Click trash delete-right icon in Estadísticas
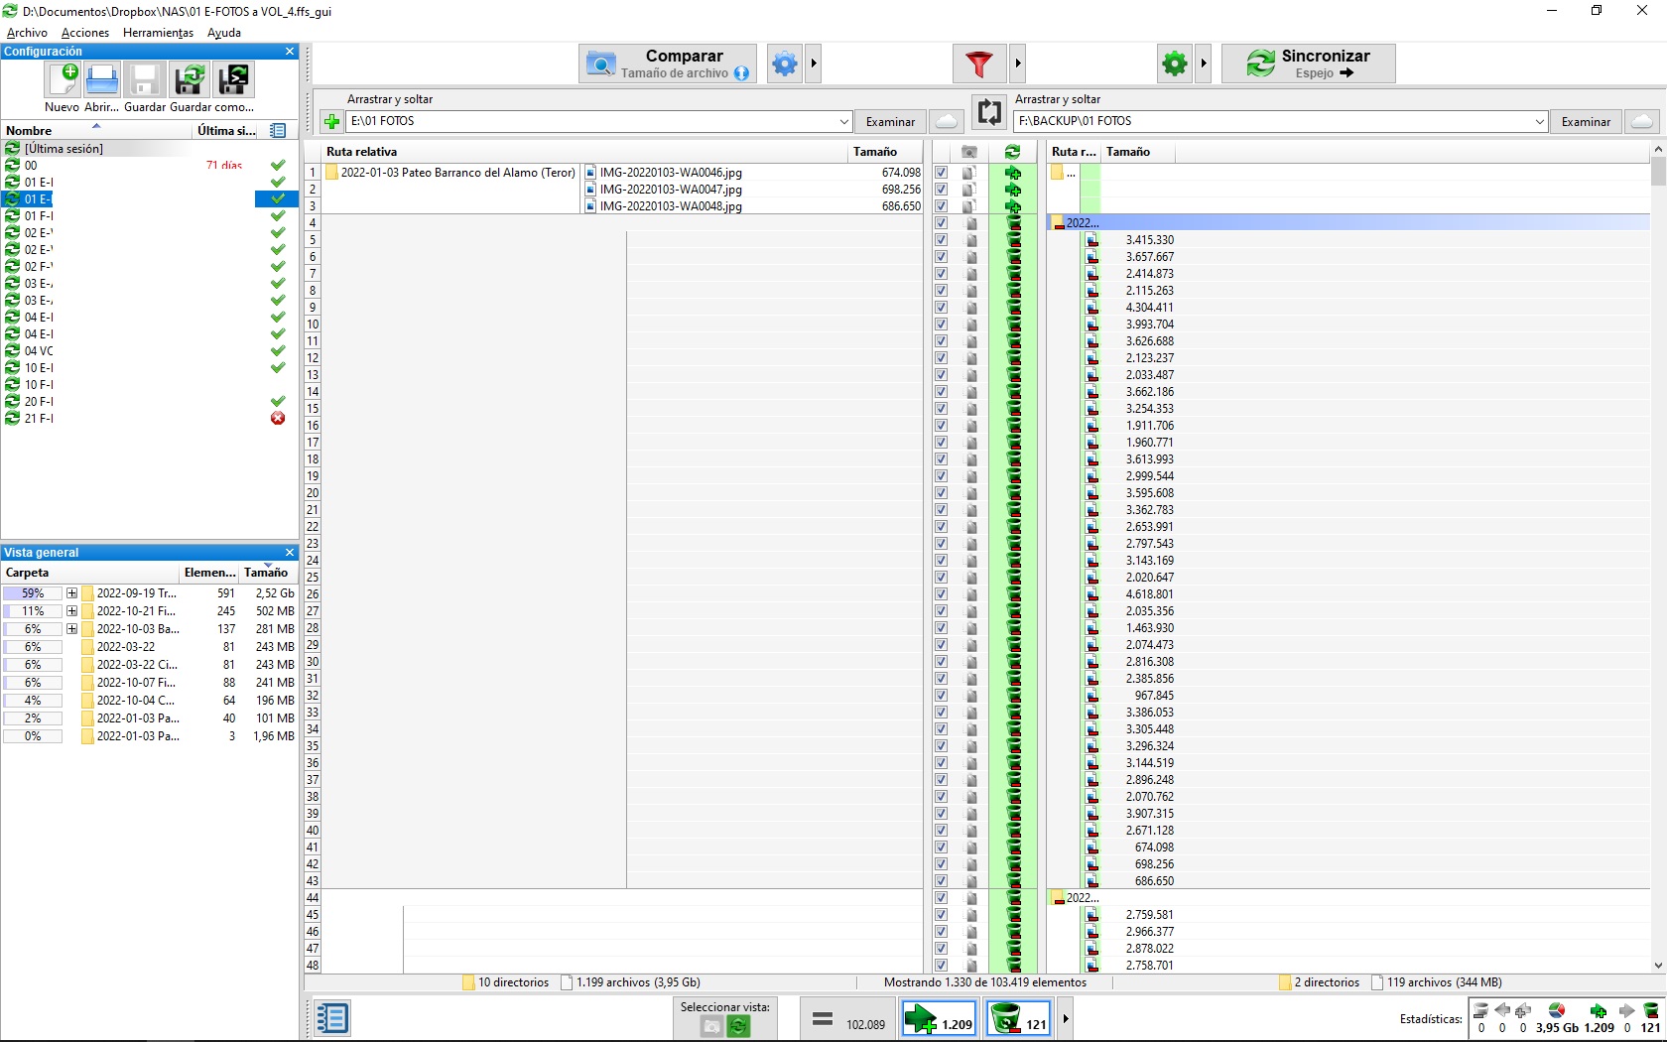This screenshot has height=1042, width=1667. (x=1651, y=1010)
